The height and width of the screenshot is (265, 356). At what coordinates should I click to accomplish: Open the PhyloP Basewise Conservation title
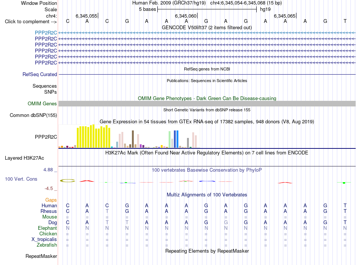point(207,170)
